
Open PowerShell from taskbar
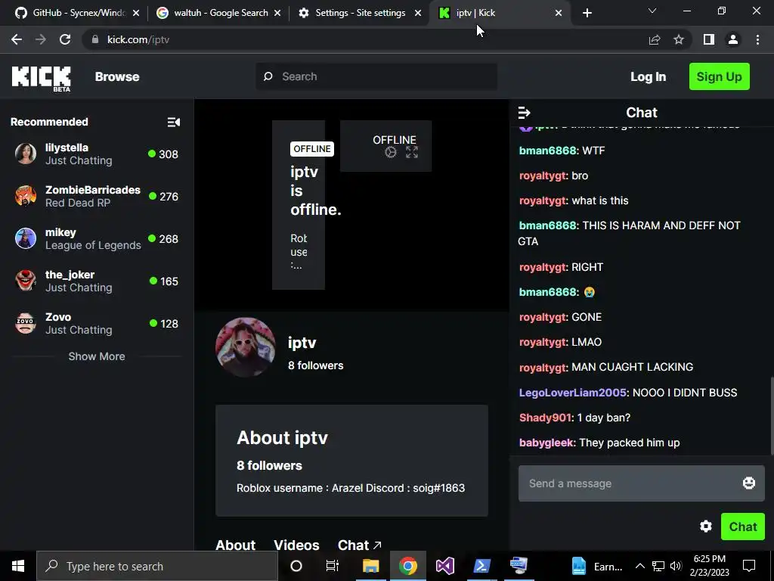[481, 566]
